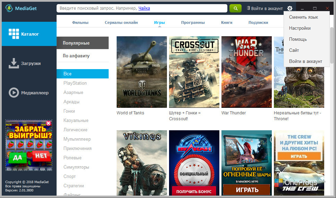Open the Программы tab
The image size is (336, 198).
point(193,22)
